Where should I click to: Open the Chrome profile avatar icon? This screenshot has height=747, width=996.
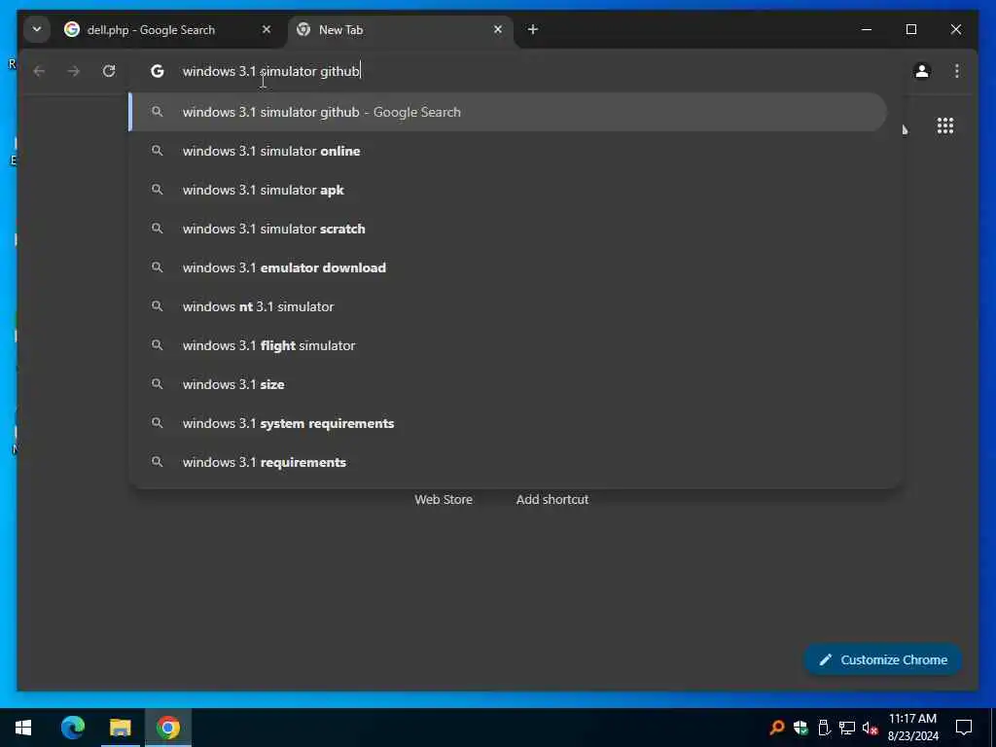click(922, 71)
